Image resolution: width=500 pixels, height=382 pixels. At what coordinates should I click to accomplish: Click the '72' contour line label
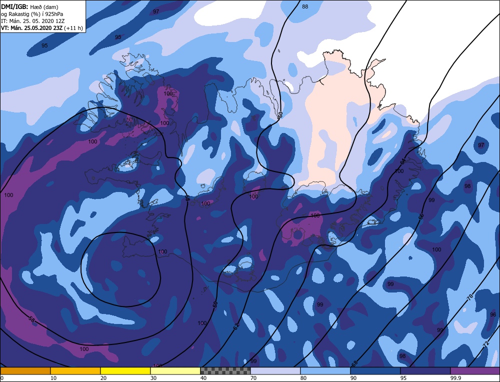pos(486,344)
